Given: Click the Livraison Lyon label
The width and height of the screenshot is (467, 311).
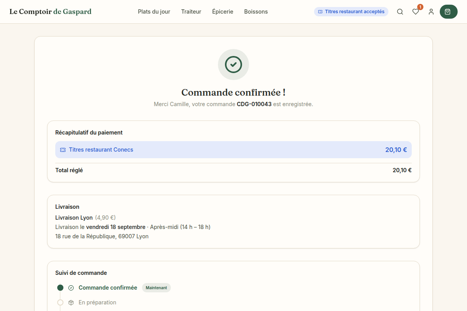Looking at the screenshot, I should click(74, 218).
